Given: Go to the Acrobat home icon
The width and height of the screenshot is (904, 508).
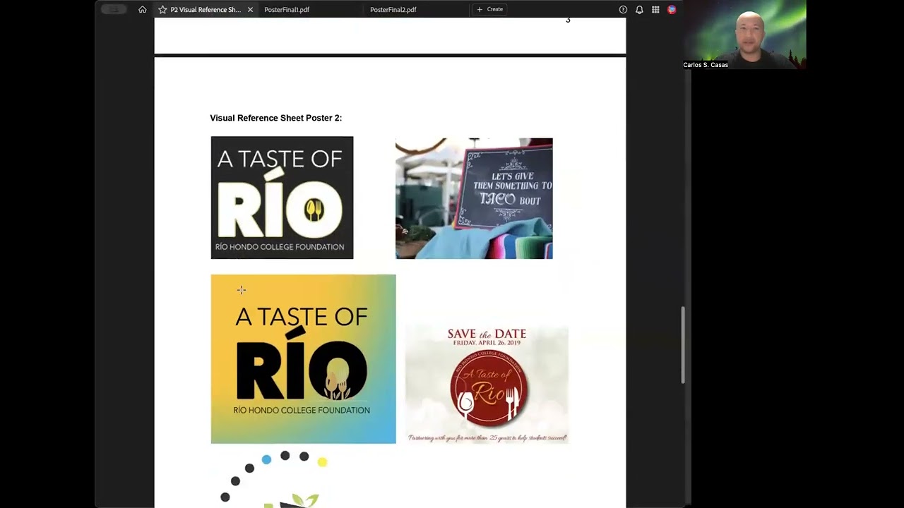Looking at the screenshot, I should [x=143, y=9].
